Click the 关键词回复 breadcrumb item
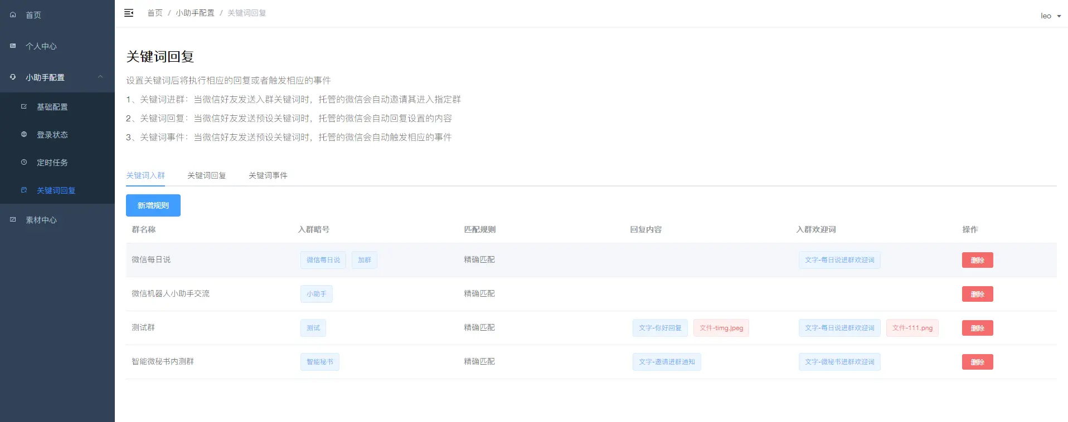The height and width of the screenshot is (422, 1068). coord(247,13)
